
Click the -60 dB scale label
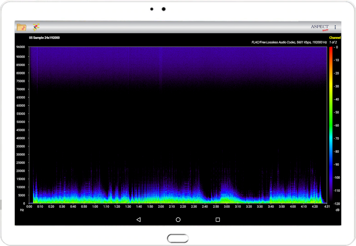[336, 125]
